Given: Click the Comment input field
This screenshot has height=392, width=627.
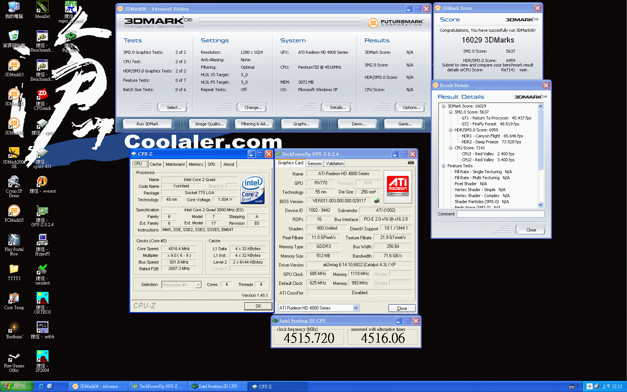Looking at the screenshot, I should click(x=500, y=214).
